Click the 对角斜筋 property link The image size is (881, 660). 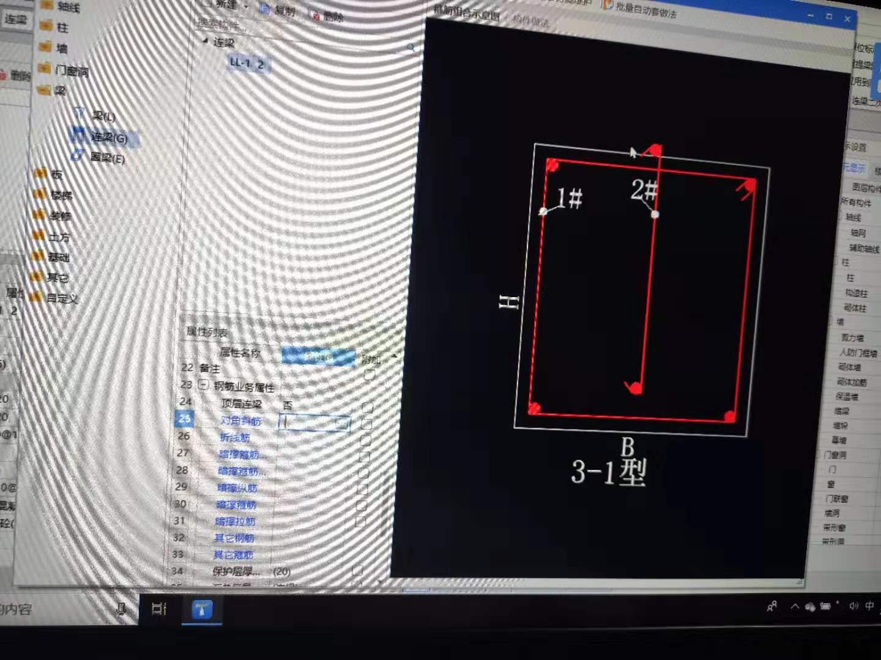click(x=240, y=420)
